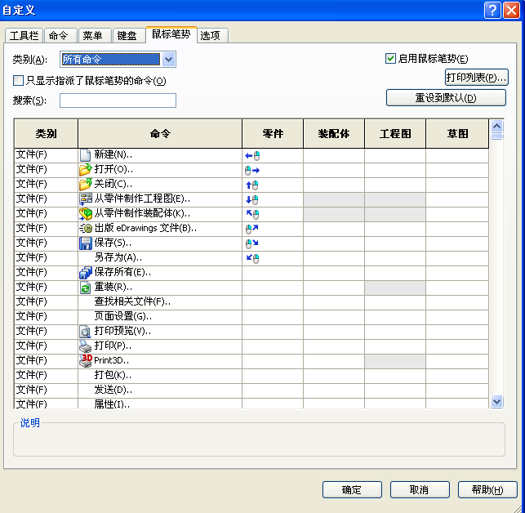The width and height of the screenshot is (525, 513).
Task: Focus the 搜索(S) input field
Action: click(x=118, y=100)
